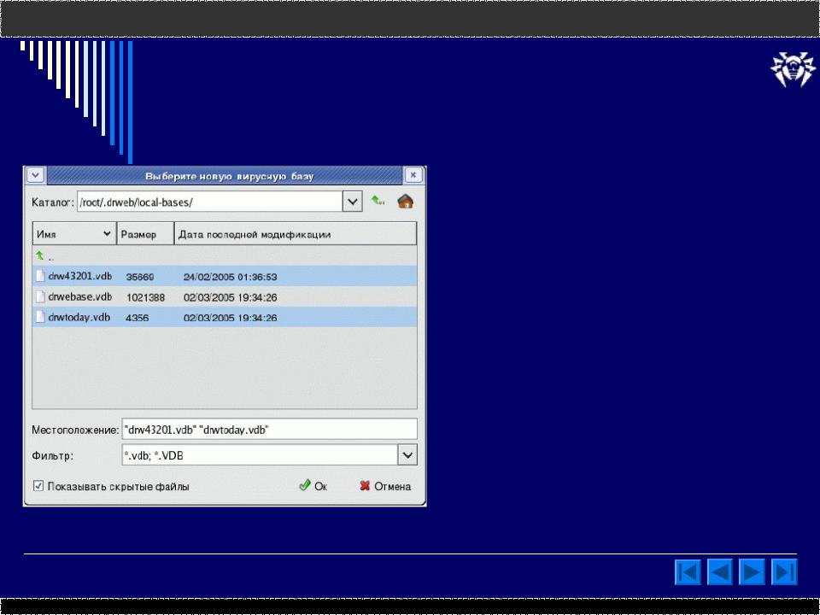Sort by Имя column header

pyautogui.click(x=73, y=234)
